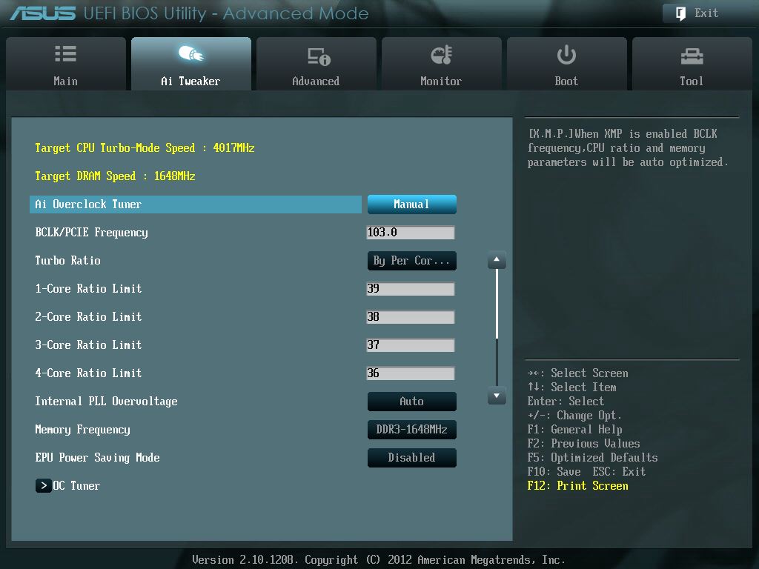Open the Tool tab
The height and width of the screenshot is (569, 759).
click(692, 64)
